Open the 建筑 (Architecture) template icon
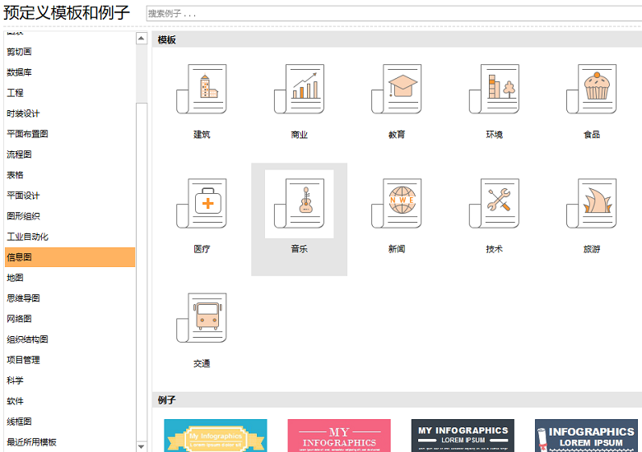Image resolution: width=642 pixels, height=452 pixels. coord(202,90)
